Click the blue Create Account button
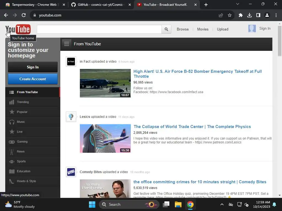Viewport: 282px width, 211px height. (33, 79)
